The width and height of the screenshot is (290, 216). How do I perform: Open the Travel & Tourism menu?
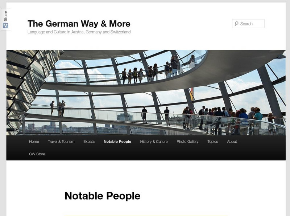pos(61,142)
